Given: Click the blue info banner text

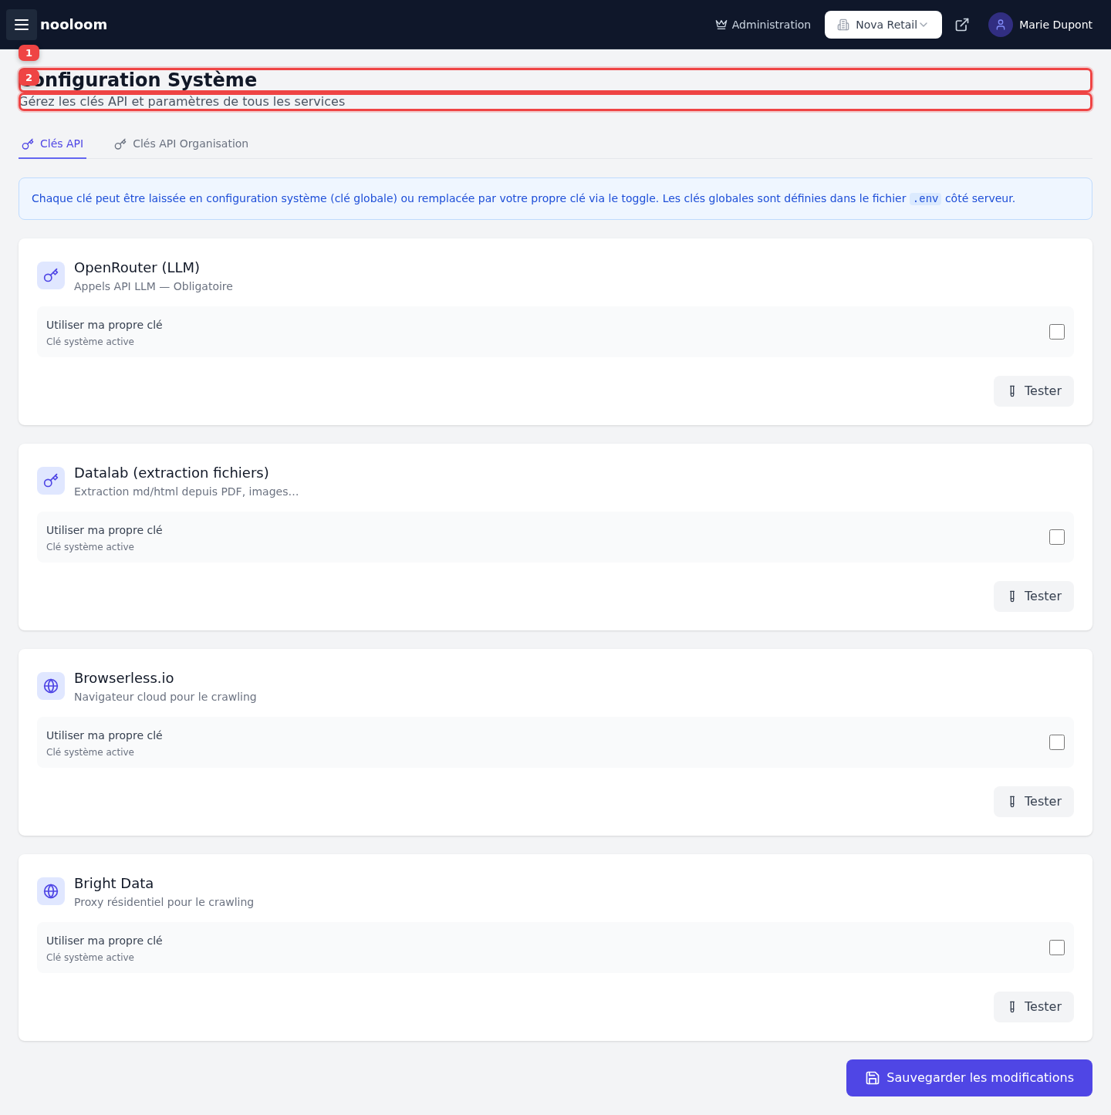Looking at the screenshot, I should (523, 199).
